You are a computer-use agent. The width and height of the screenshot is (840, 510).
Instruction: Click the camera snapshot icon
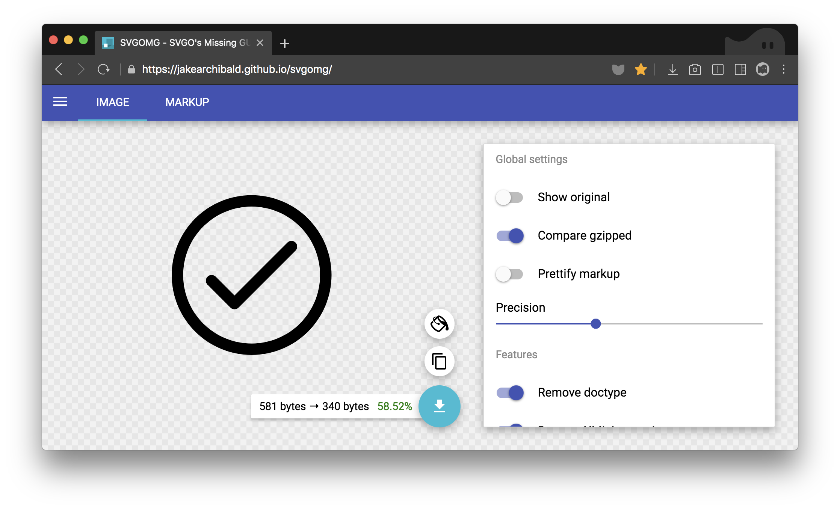click(695, 69)
